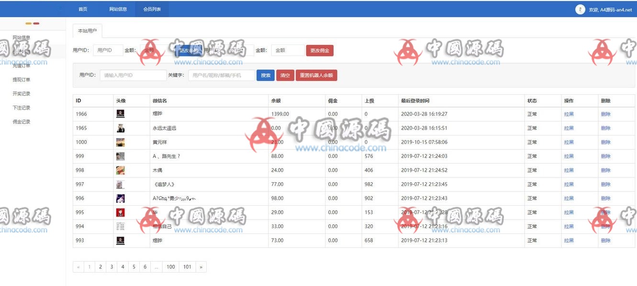Click 拉黑 for user 999
Image resolution: width=637 pixels, height=286 pixels.
(569, 156)
